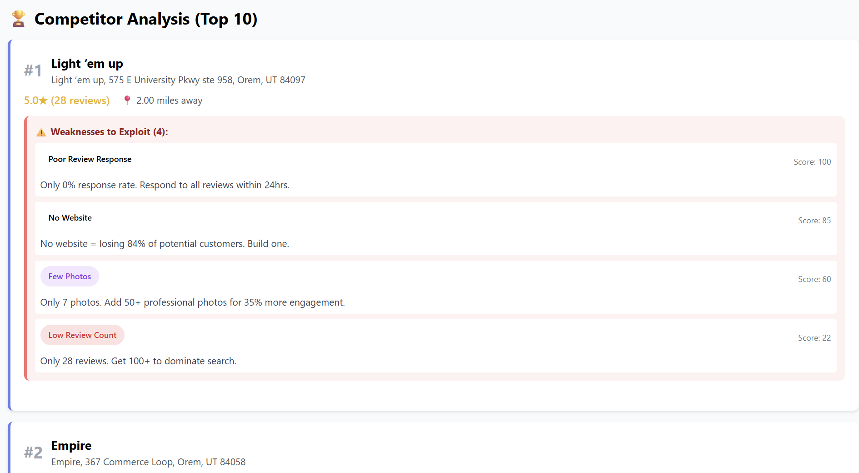This screenshot has height=473, width=859.
Task: Click the Empire address on Commerce Loop
Action: point(148,462)
